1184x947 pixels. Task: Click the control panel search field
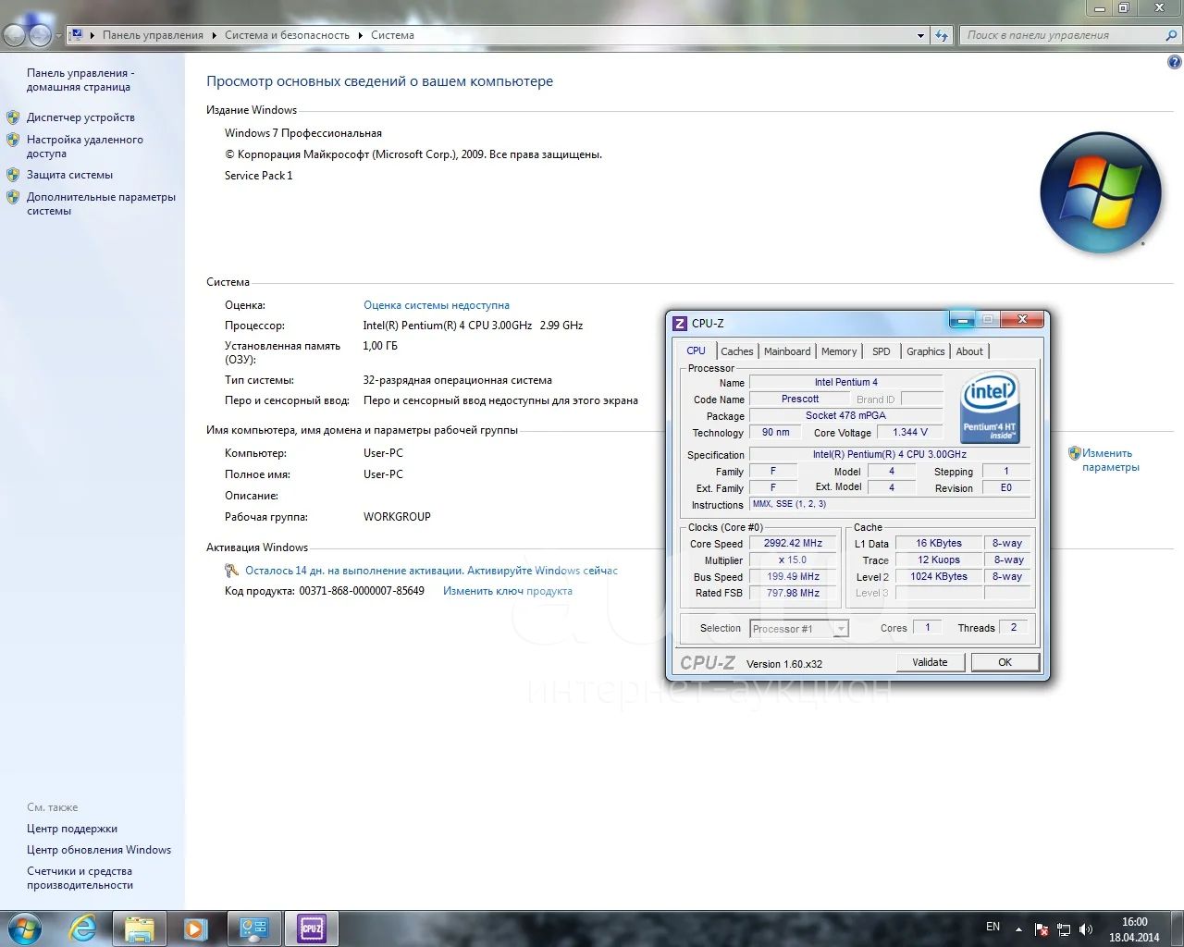pos(1062,35)
